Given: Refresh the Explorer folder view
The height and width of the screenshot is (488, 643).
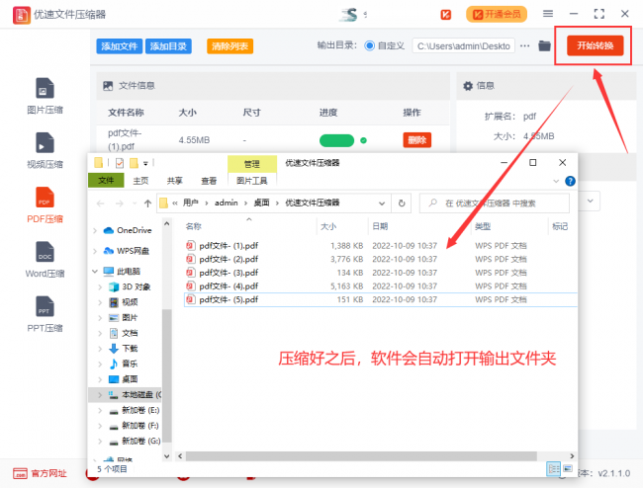Looking at the screenshot, I should click(x=402, y=203).
